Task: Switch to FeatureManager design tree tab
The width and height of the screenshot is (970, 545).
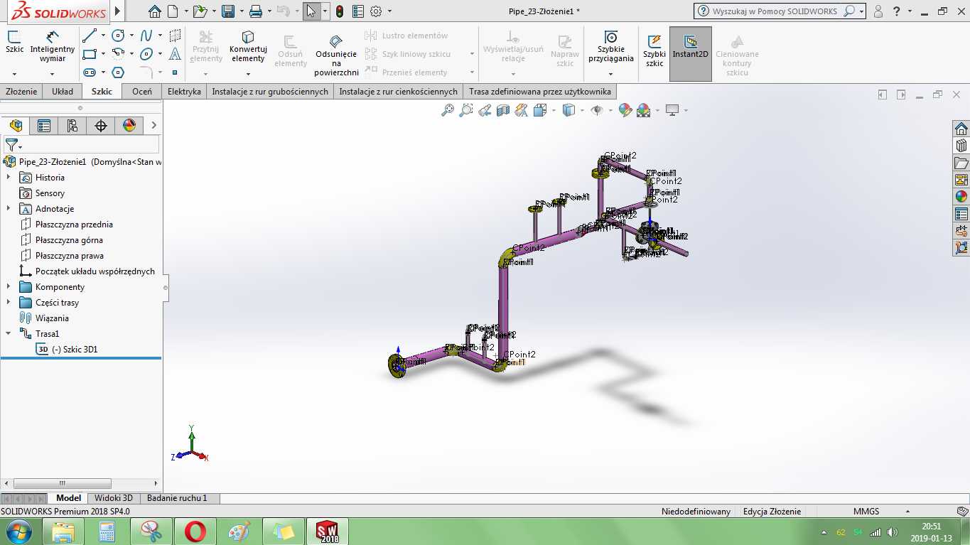Action: pos(16,126)
